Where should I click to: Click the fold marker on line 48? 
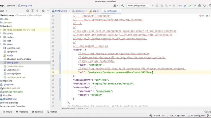[x=61, y=50]
